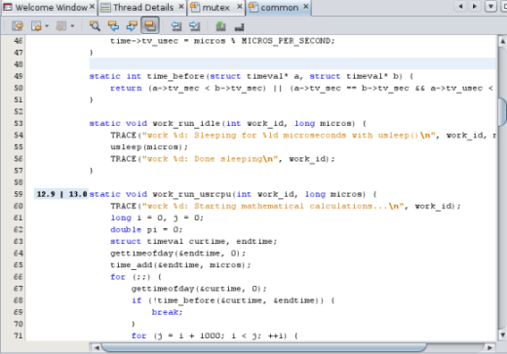This screenshot has height=354, width=507.
Task: Click the vertical scrollbar down arrow
Action: tap(502, 334)
